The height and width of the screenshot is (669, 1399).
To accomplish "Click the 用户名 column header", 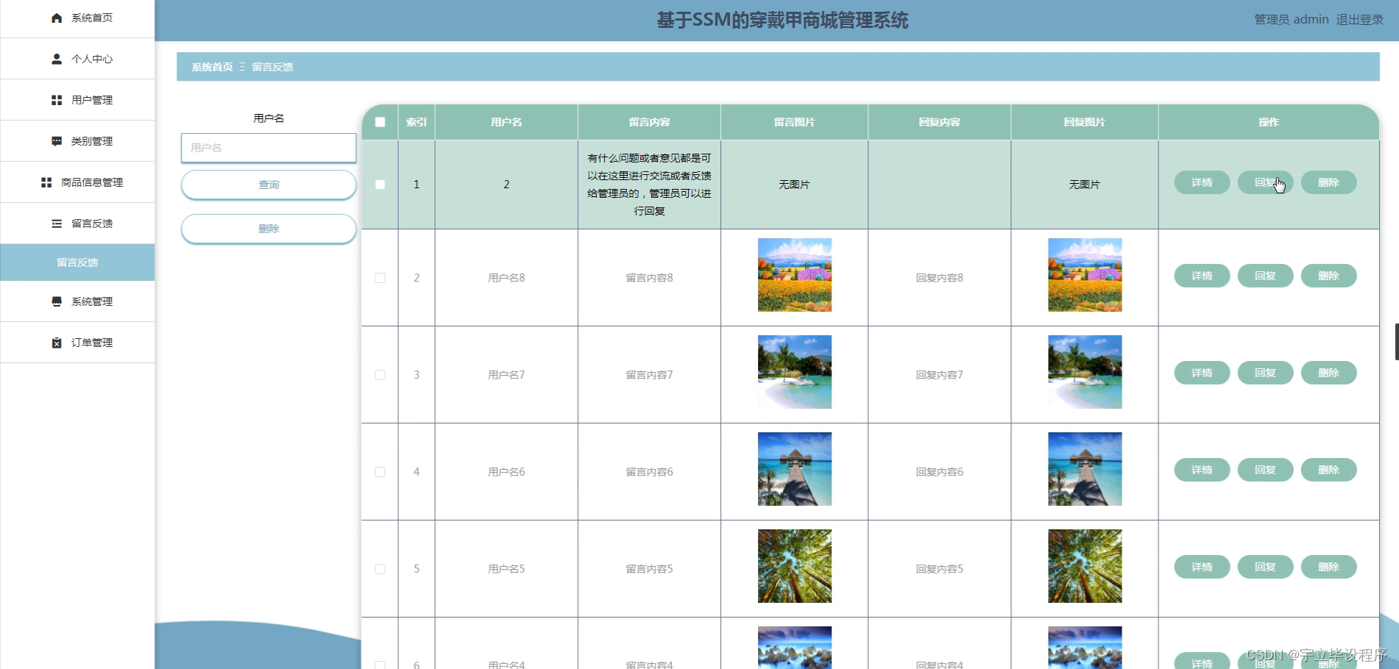I will [x=506, y=122].
